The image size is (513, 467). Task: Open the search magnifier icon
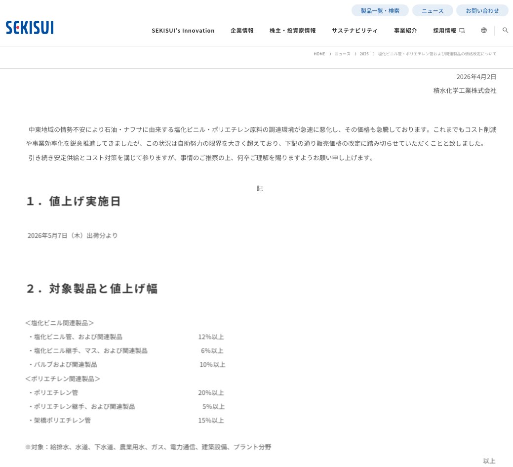coord(505,30)
